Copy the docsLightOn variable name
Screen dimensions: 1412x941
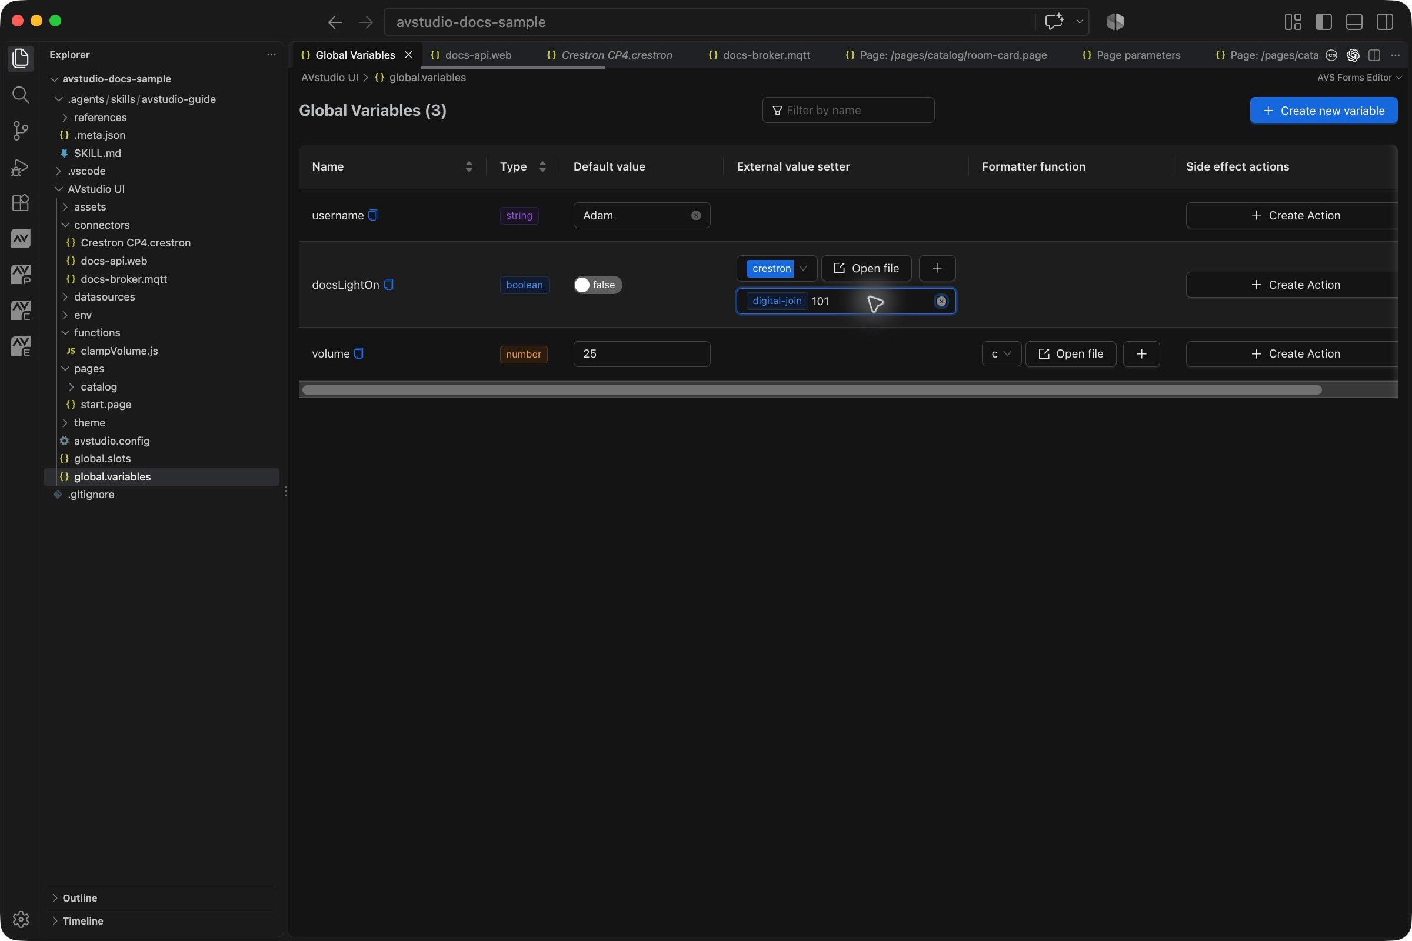[x=388, y=285]
